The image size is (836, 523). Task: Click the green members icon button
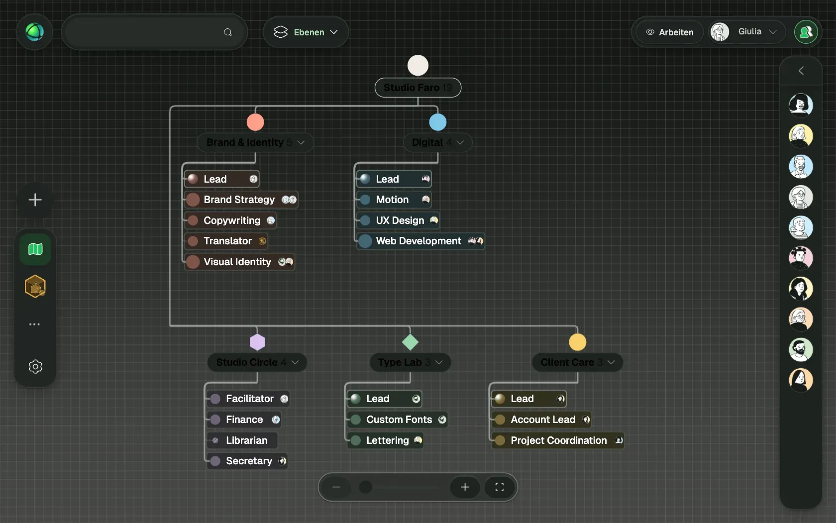pyautogui.click(x=806, y=32)
